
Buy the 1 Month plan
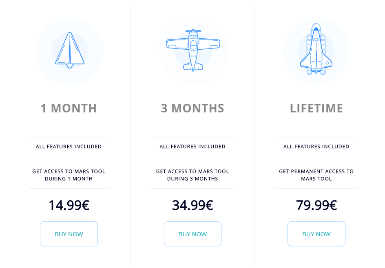(x=69, y=234)
